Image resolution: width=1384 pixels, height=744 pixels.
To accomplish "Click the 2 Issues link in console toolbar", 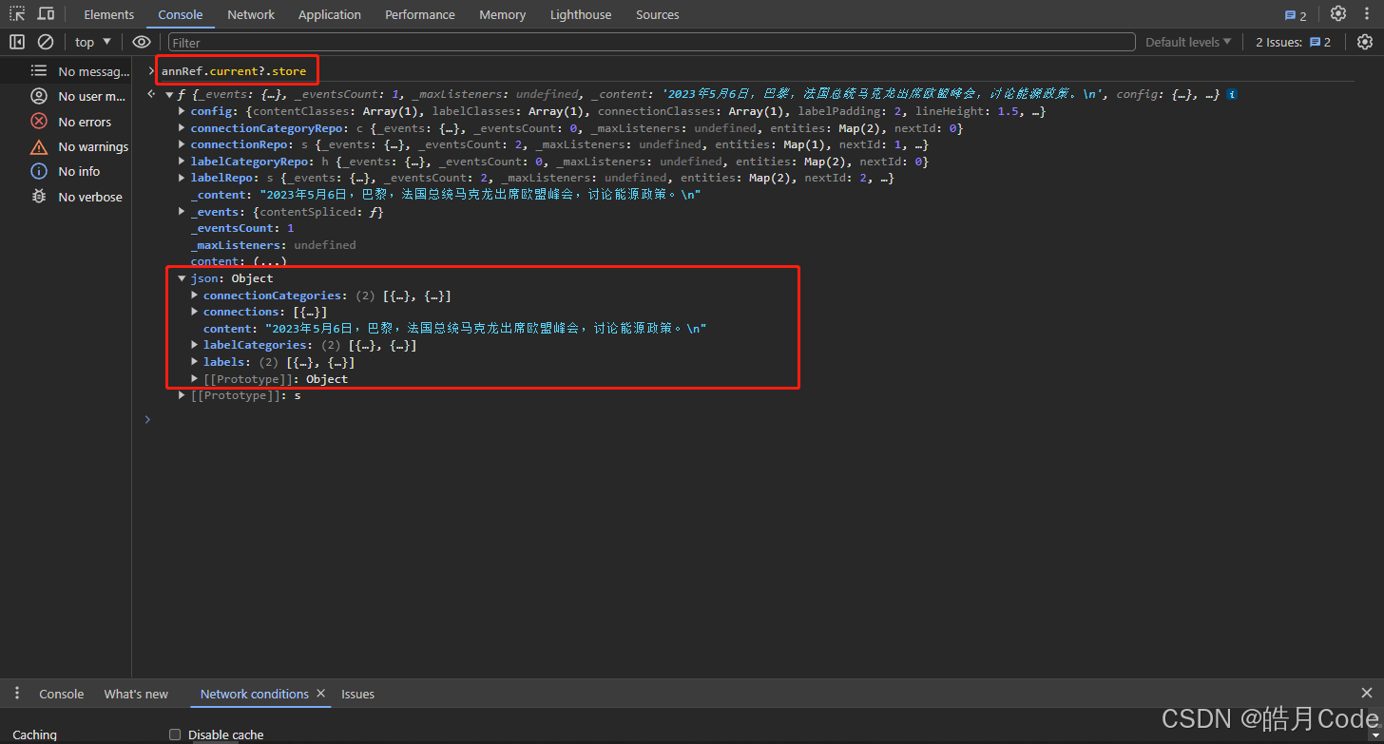I will coord(1294,42).
